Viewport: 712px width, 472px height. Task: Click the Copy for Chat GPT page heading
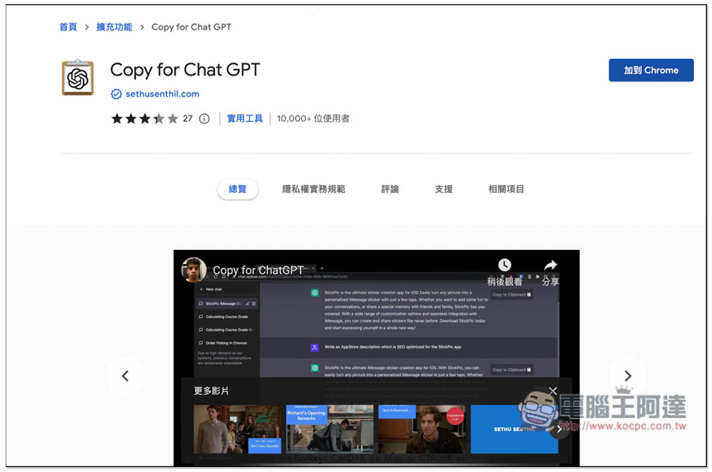[185, 70]
